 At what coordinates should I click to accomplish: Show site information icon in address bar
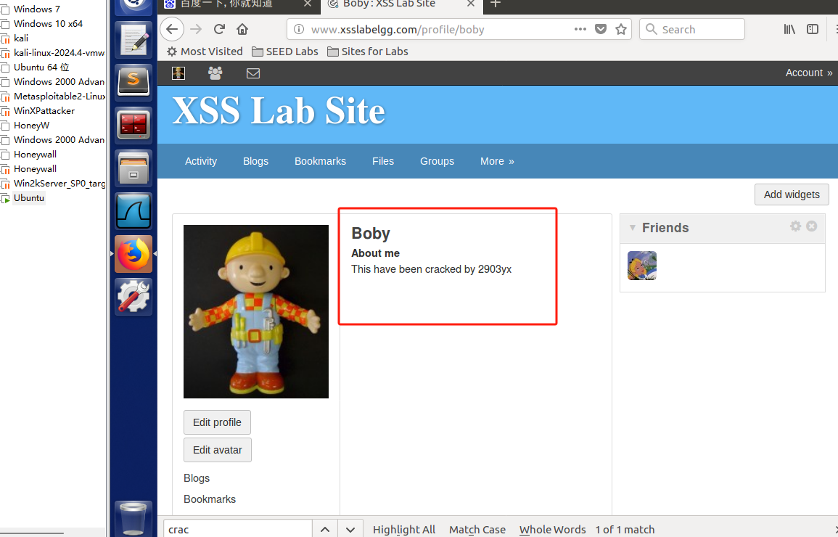pyautogui.click(x=299, y=29)
